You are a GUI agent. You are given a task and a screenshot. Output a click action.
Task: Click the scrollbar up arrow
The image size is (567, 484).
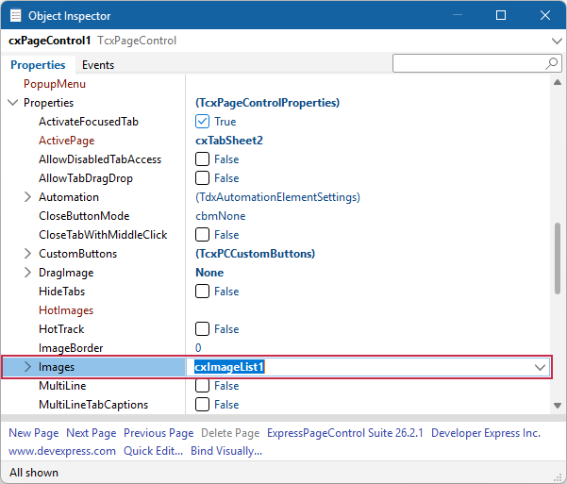point(558,82)
